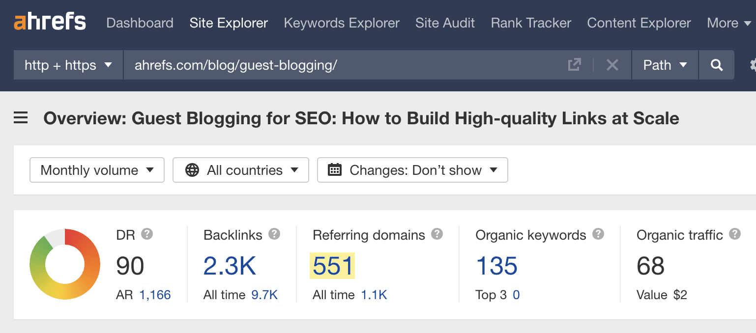
Task: Open the More navigation menu
Action: coord(729,23)
